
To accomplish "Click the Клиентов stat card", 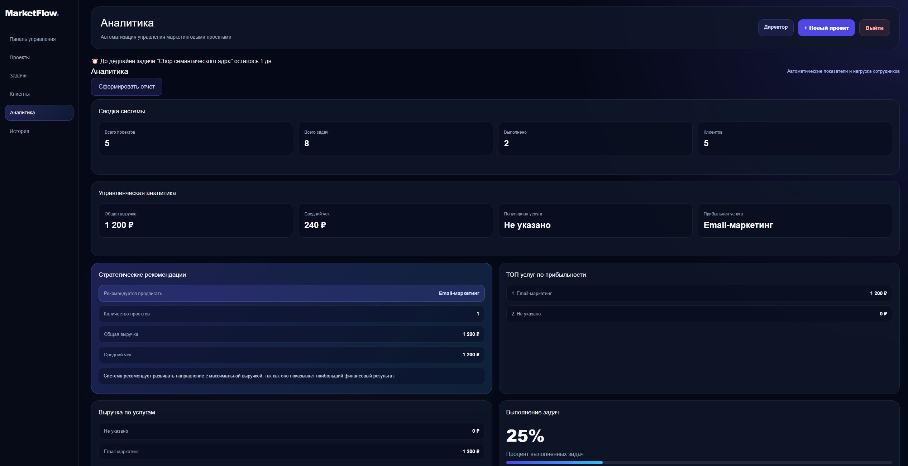I will pos(795,139).
